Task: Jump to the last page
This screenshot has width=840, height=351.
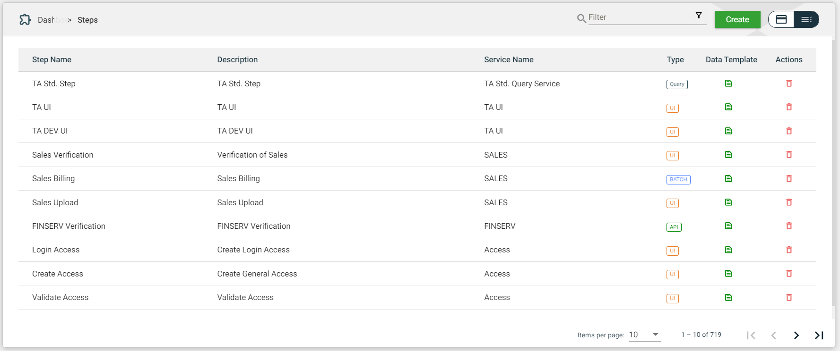Action: point(819,335)
